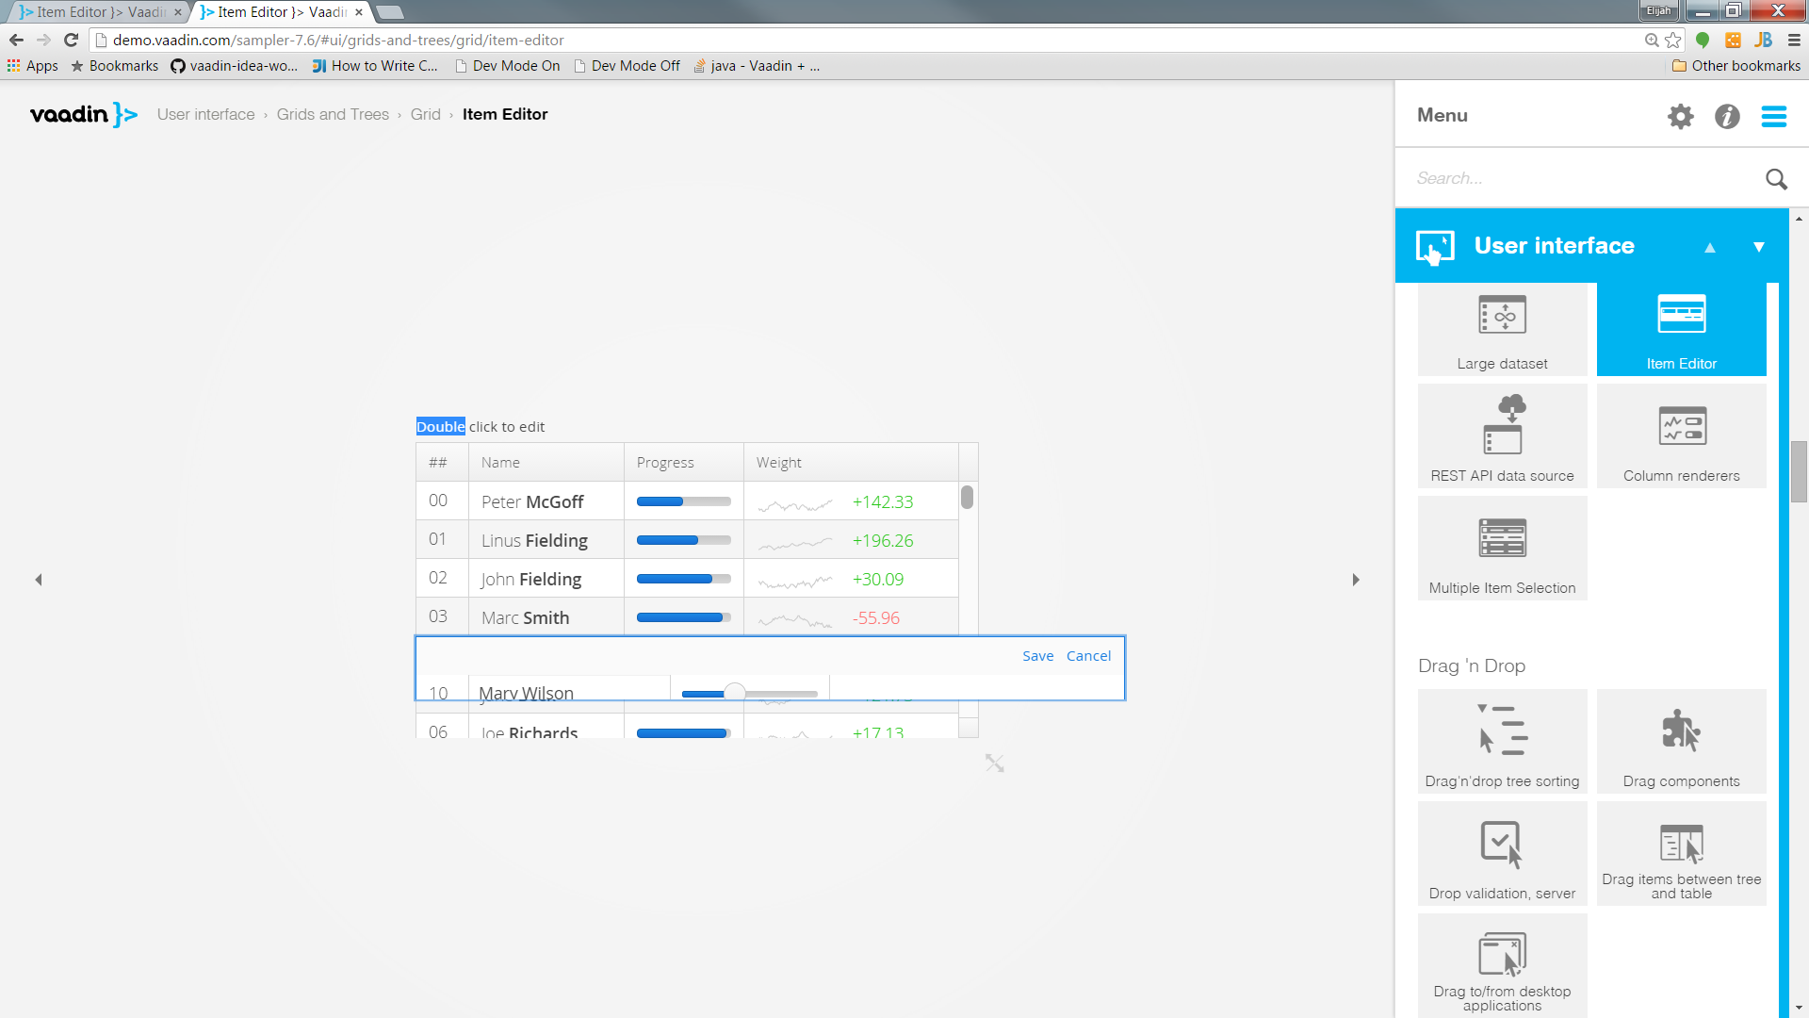Open the Multiple Item Selection sample
The image size is (1809, 1018).
point(1502,548)
